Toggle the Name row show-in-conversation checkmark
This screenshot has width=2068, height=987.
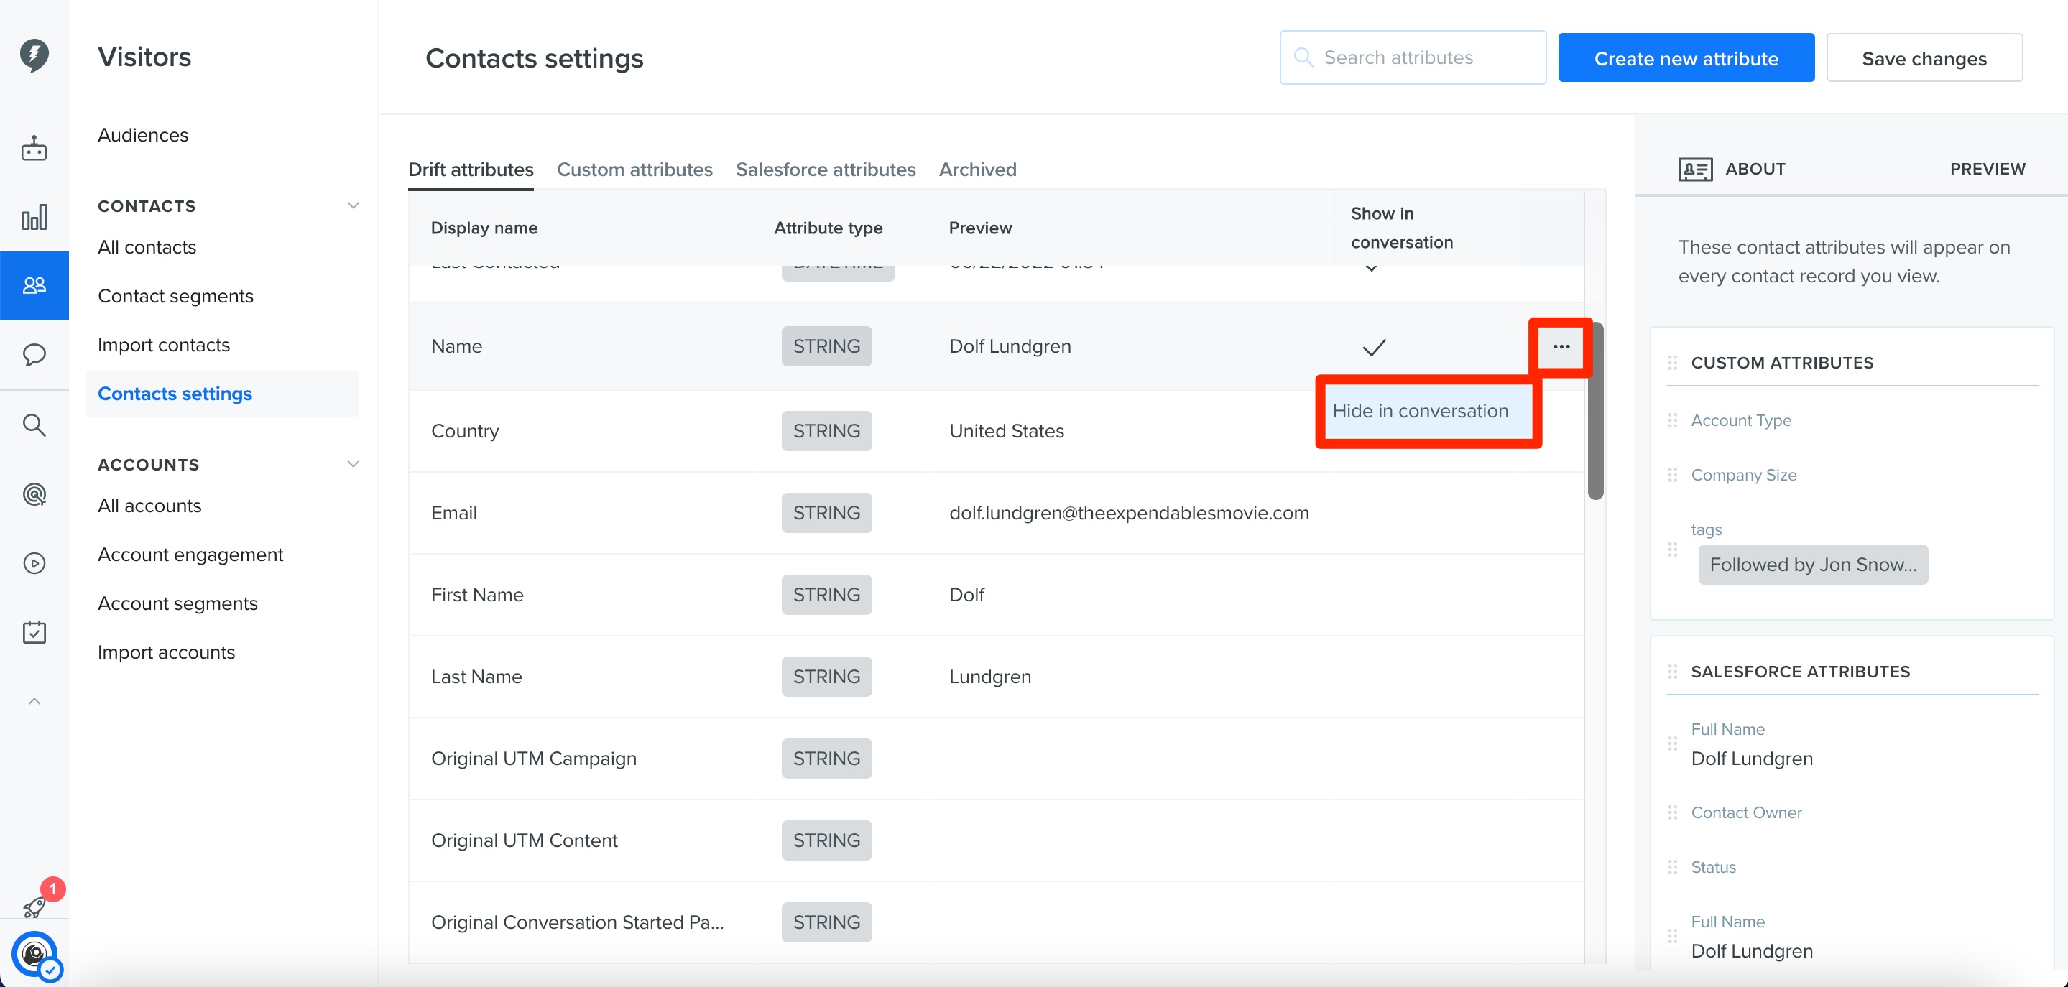pos(1374,347)
